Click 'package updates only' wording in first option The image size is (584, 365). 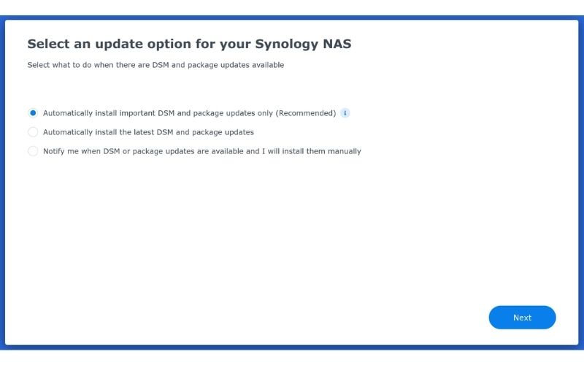233,113
